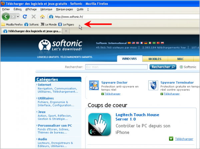The width and height of the screenshot is (200, 149).
Task: Expand the Utilitaires category
Action: coord(46,98)
